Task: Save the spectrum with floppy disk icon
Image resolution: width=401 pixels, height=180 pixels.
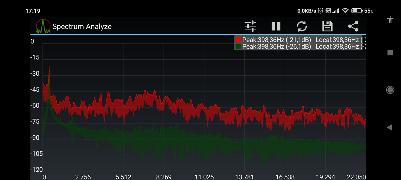Action: pos(327,26)
